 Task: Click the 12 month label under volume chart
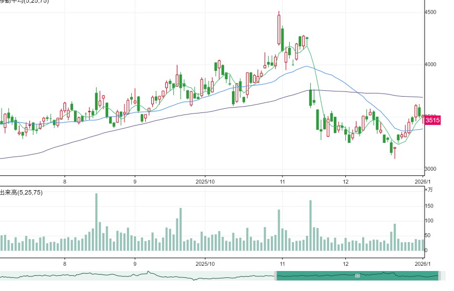click(345, 264)
